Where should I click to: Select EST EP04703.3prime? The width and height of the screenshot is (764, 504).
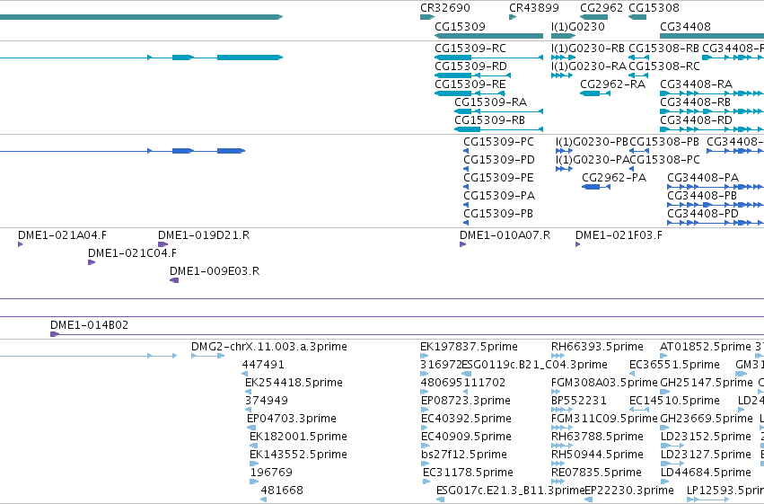coord(251,428)
